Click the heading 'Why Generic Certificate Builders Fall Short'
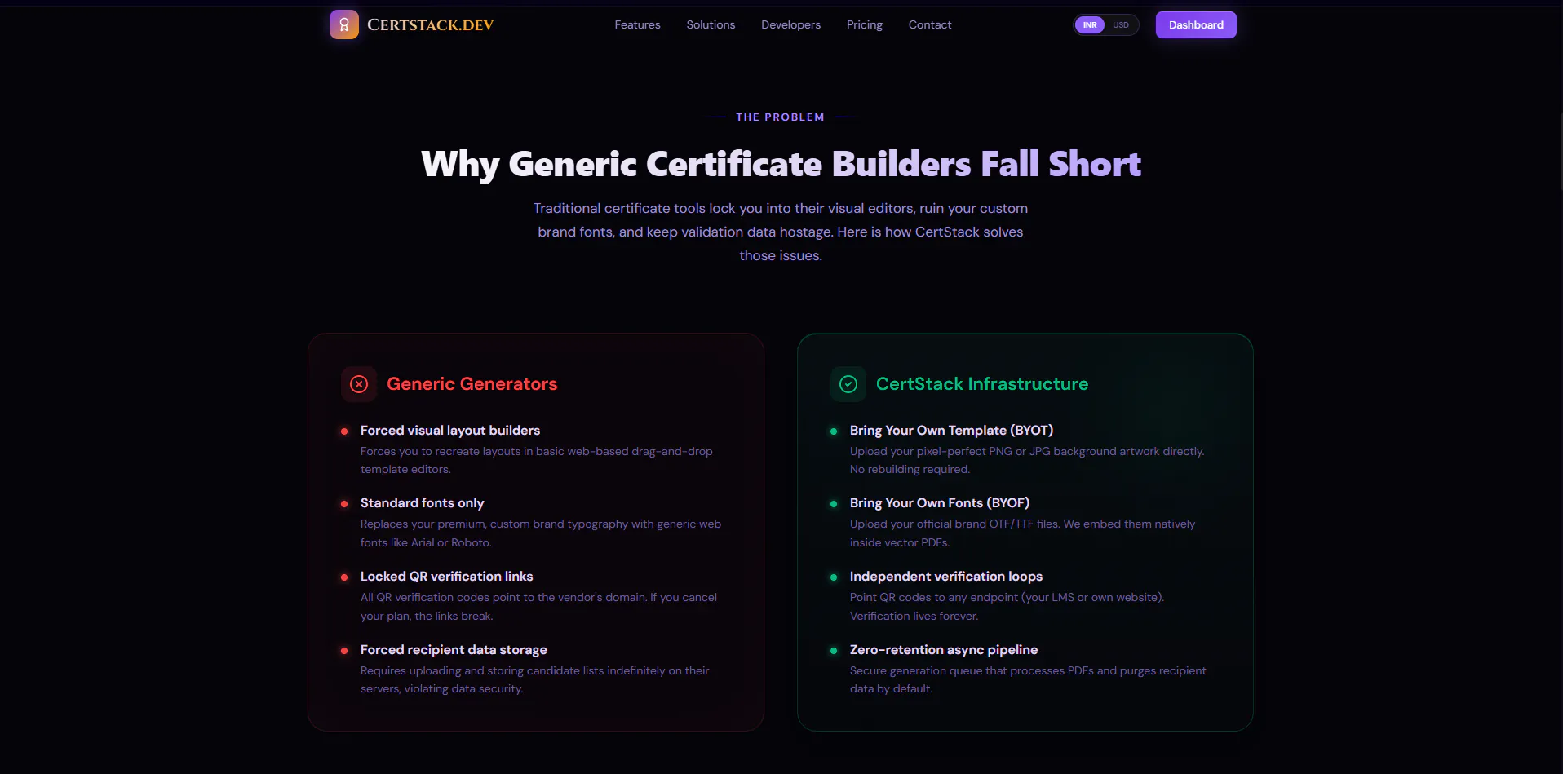Image resolution: width=1563 pixels, height=774 pixels. [781, 164]
